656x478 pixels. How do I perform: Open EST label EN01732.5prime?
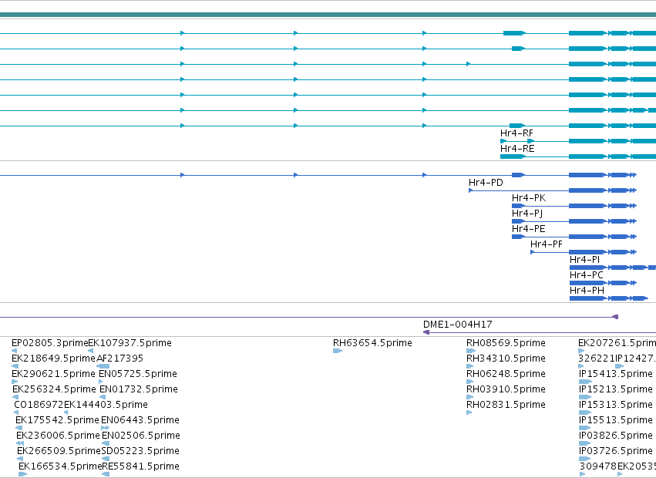[x=139, y=389]
